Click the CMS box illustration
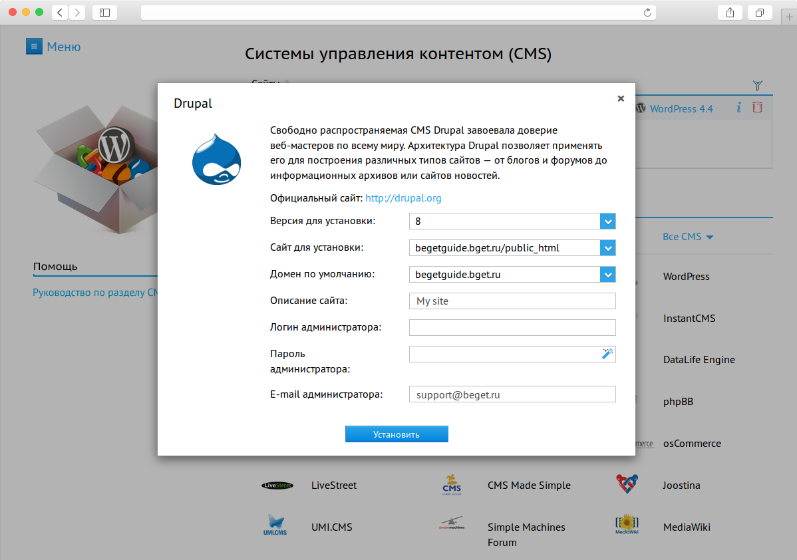The height and width of the screenshot is (560, 797). click(96, 168)
